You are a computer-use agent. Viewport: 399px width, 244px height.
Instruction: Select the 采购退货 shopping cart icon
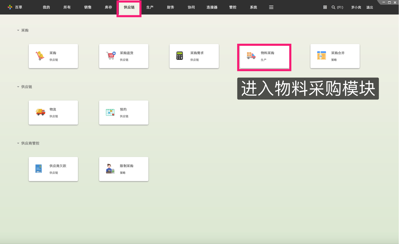point(110,56)
